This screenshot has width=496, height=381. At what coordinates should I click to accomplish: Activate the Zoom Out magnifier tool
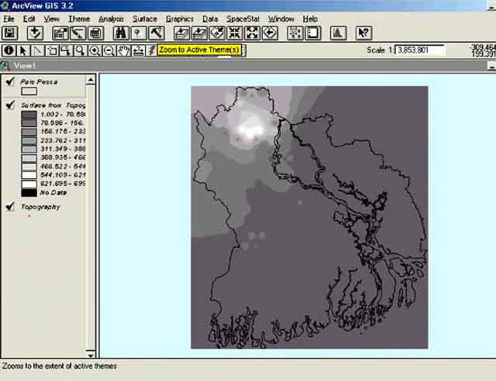pyautogui.click(x=109, y=51)
